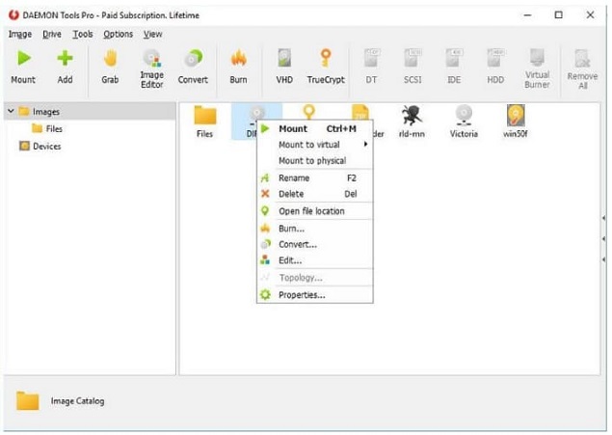Viewport: 612px width, 435px height.
Task: Maximize the DAEMON Tools window
Action: (x=559, y=15)
